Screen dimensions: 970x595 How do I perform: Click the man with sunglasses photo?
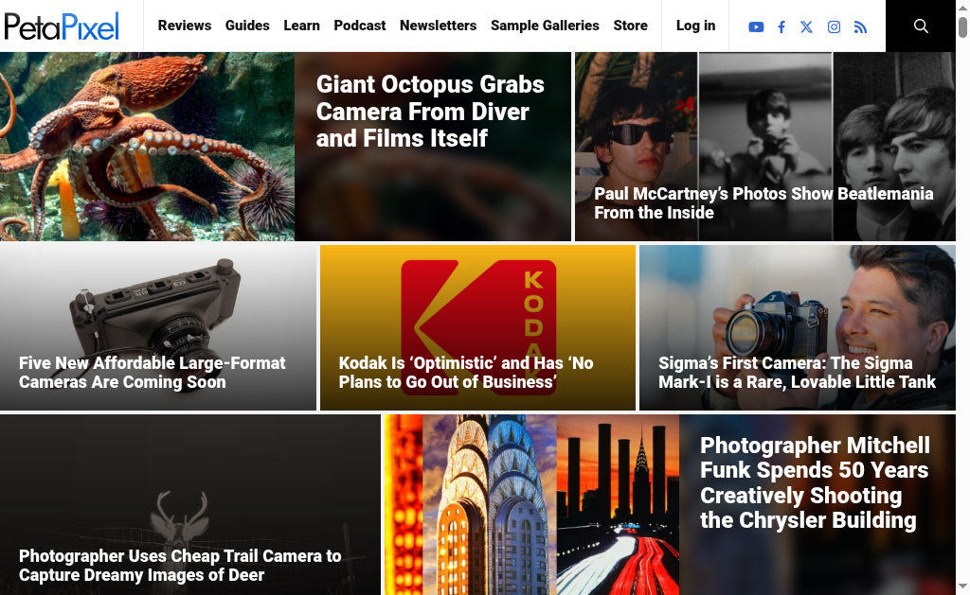coord(636,147)
